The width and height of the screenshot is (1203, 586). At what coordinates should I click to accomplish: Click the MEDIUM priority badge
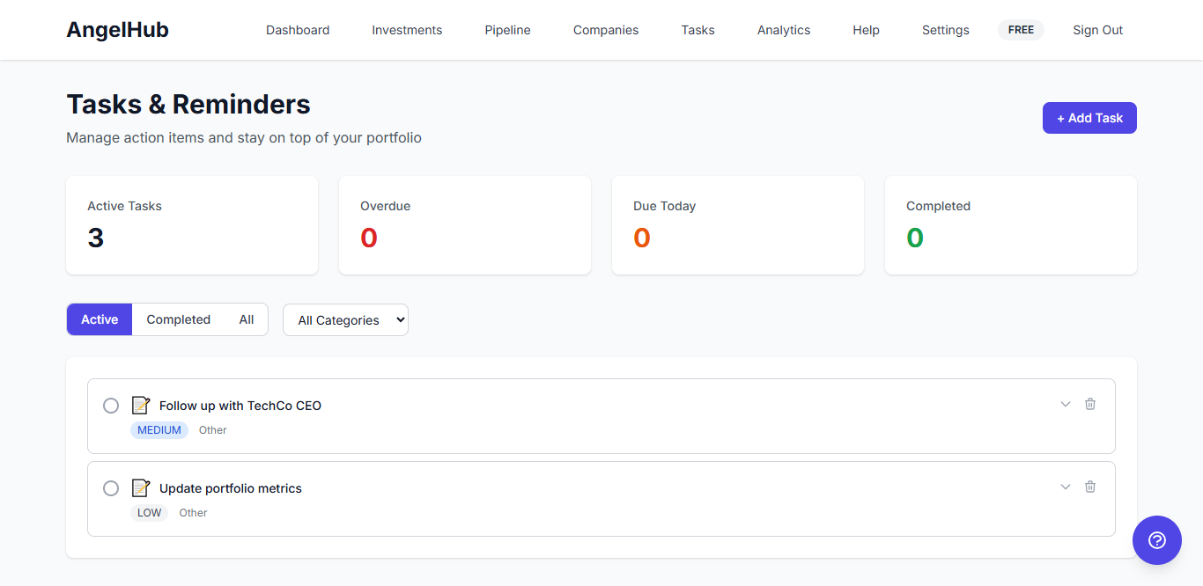point(159,429)
